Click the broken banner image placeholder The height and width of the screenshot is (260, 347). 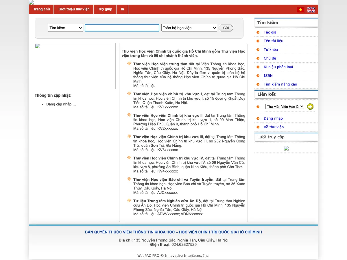click(75, 66)
